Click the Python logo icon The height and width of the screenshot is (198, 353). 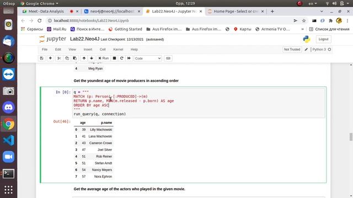[307, 39]
